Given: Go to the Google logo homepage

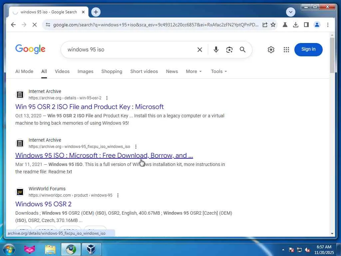Looking at the screenshot, I should 30,49.
